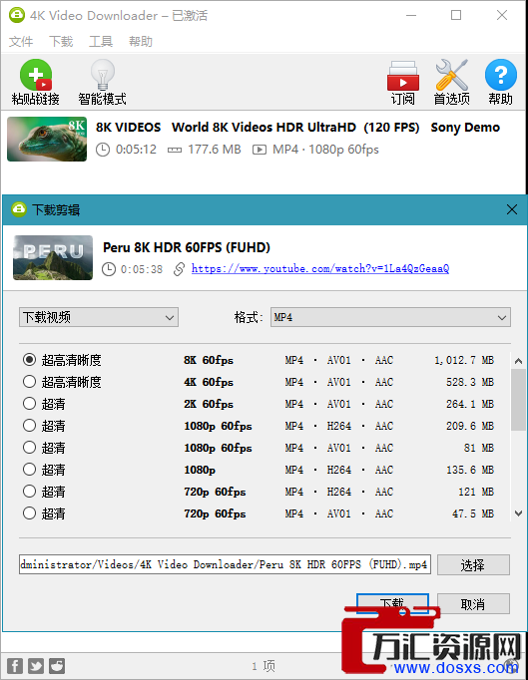This screenshot has width=528, height=680.
Task: Click the 帮助 help question icon
Action: [x=501, y=75]
